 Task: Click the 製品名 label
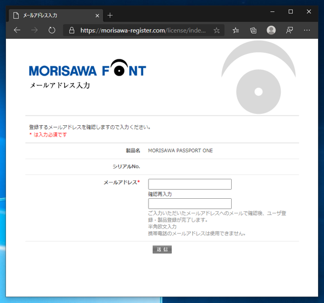(133, 151)
